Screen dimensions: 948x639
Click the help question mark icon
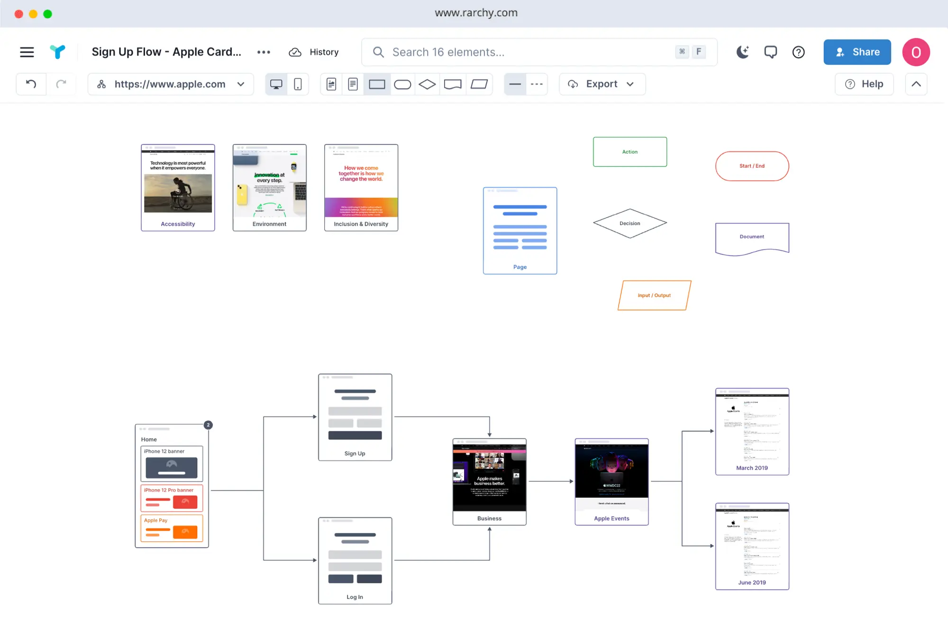point(799,52)
